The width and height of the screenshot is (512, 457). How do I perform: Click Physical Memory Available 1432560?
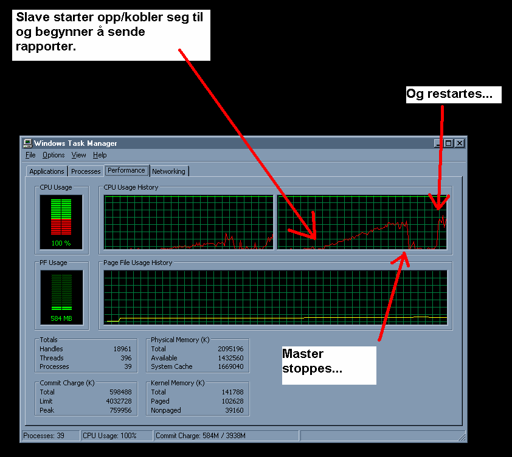click(x=230, y=358)
